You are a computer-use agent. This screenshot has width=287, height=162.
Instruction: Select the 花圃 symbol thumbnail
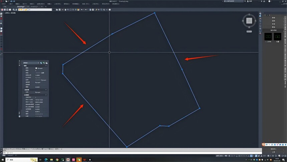point(277,36)
